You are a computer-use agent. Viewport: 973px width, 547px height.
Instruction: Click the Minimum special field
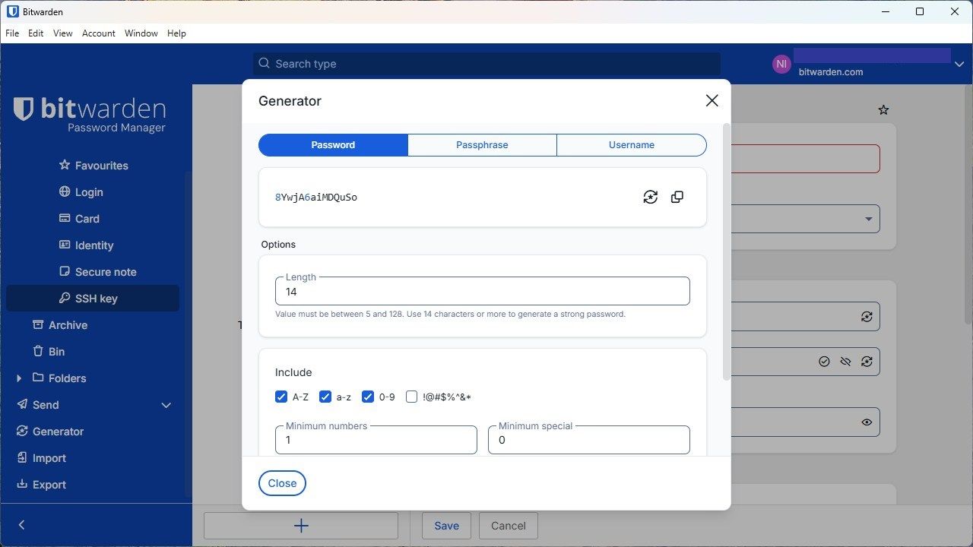pos(589,440)
